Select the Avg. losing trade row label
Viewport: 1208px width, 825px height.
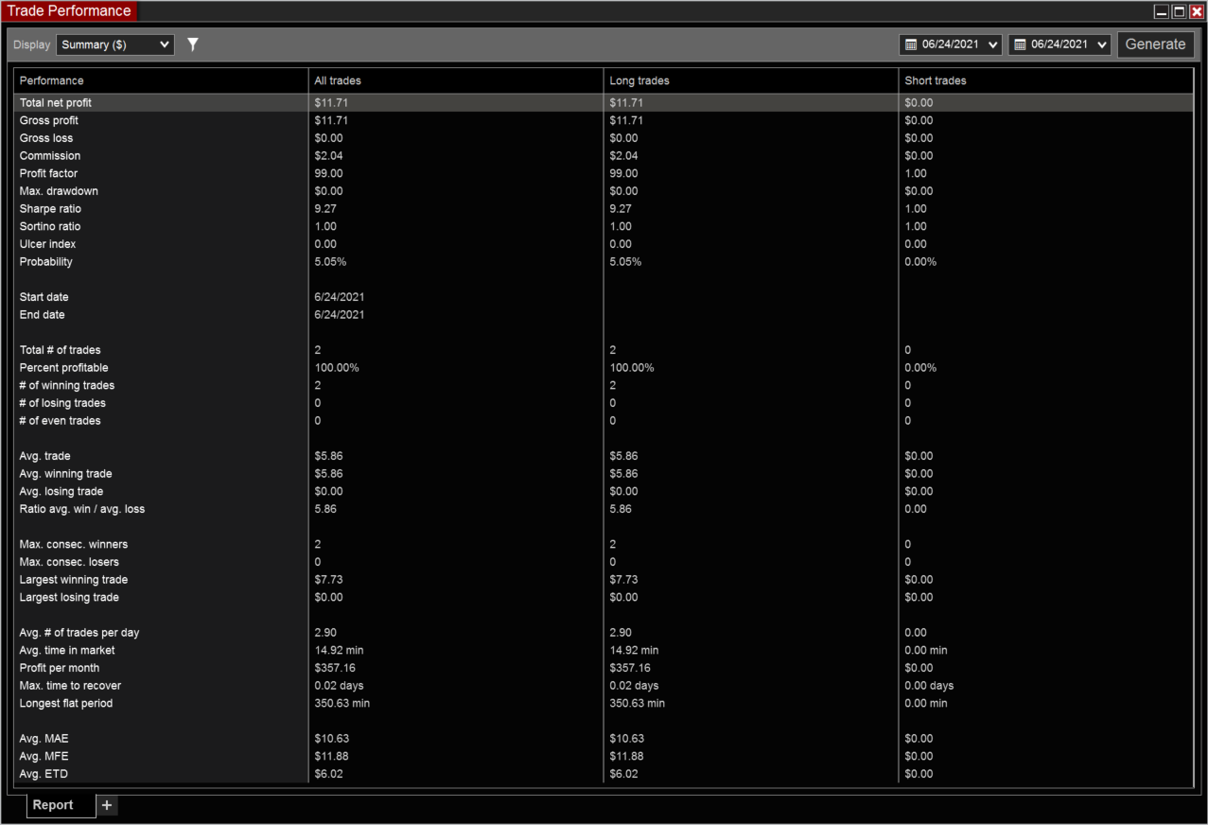pyautogui.click(x=61, y=491)
